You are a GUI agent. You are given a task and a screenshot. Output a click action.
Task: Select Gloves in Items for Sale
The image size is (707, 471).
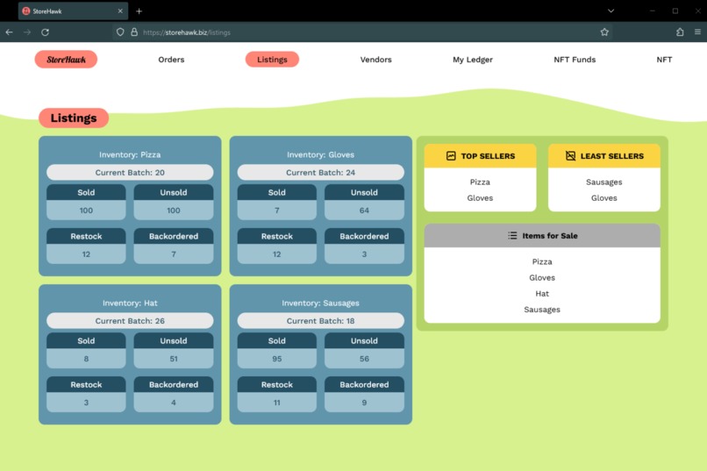(x=542, y=278)
